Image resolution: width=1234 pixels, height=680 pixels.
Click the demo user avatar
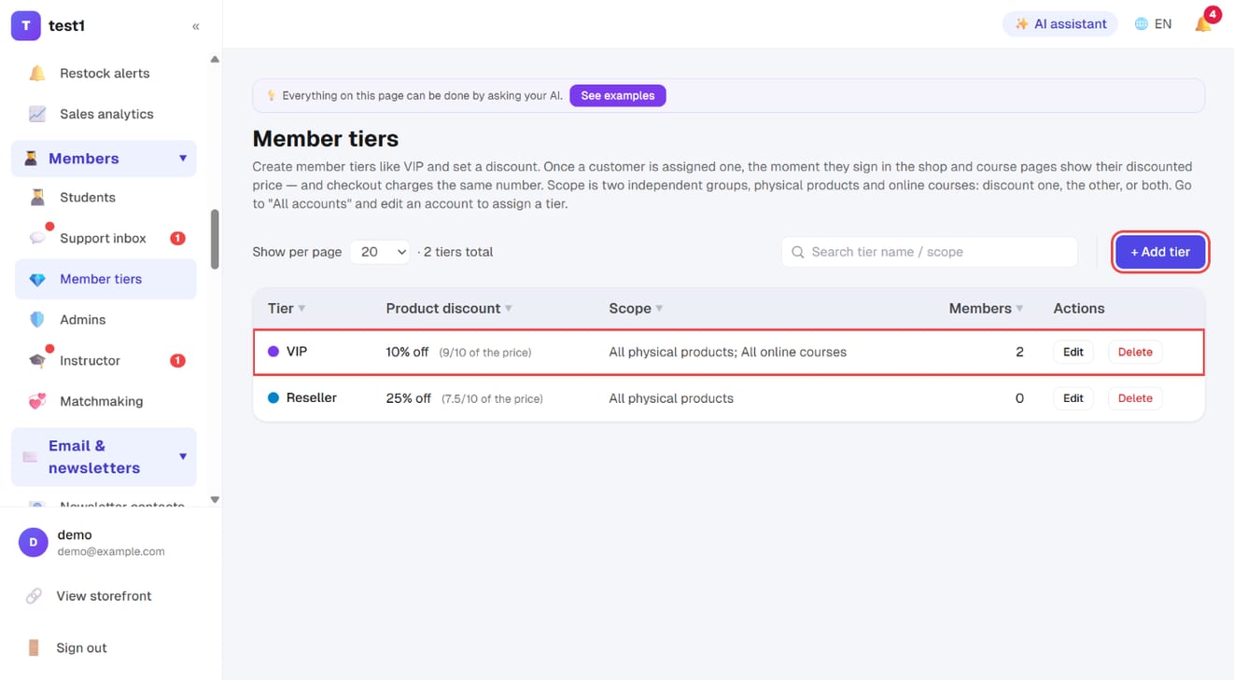tap(34, 542)
